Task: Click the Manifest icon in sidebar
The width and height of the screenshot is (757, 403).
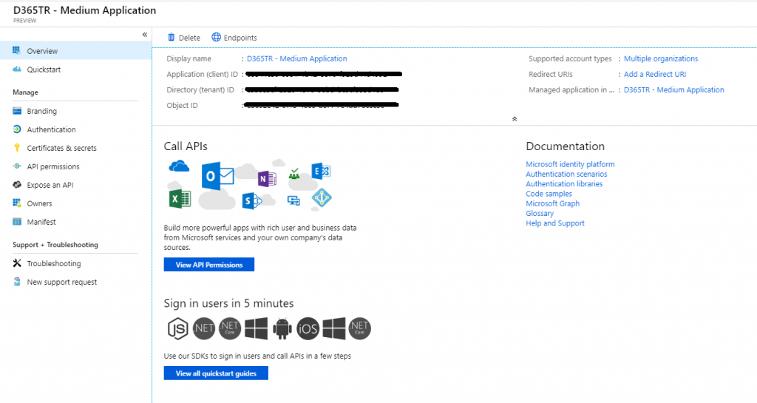Action: [17, 222]
